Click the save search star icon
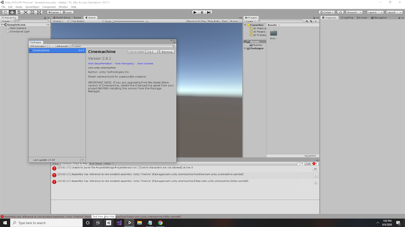 point(316,21)
